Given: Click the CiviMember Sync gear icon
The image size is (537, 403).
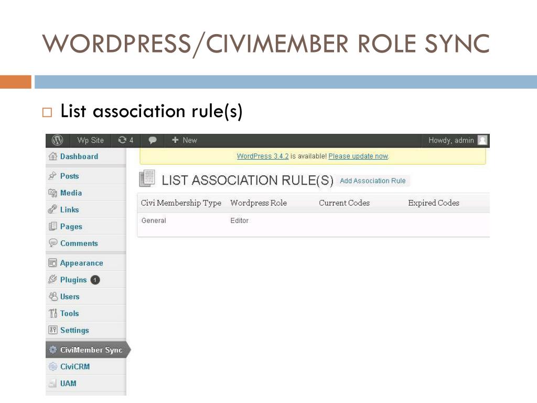Looking at the screenshot, I should tap(53, 349).
